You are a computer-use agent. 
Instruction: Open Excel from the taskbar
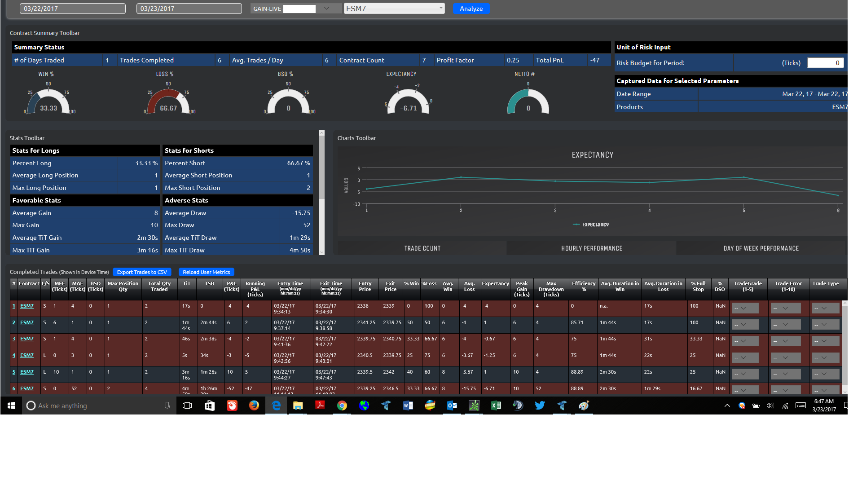coord(496,406)
